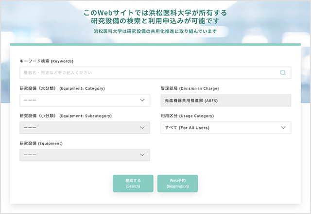Screen dimensions: 311x214
Task: Click the 利用区分 (Usage Category) label
Action: click(x=187, y=116)
